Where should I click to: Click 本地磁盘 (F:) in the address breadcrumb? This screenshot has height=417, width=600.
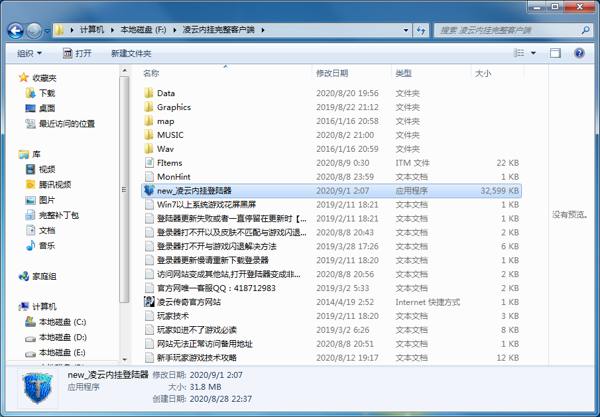[x=143, y=30]
